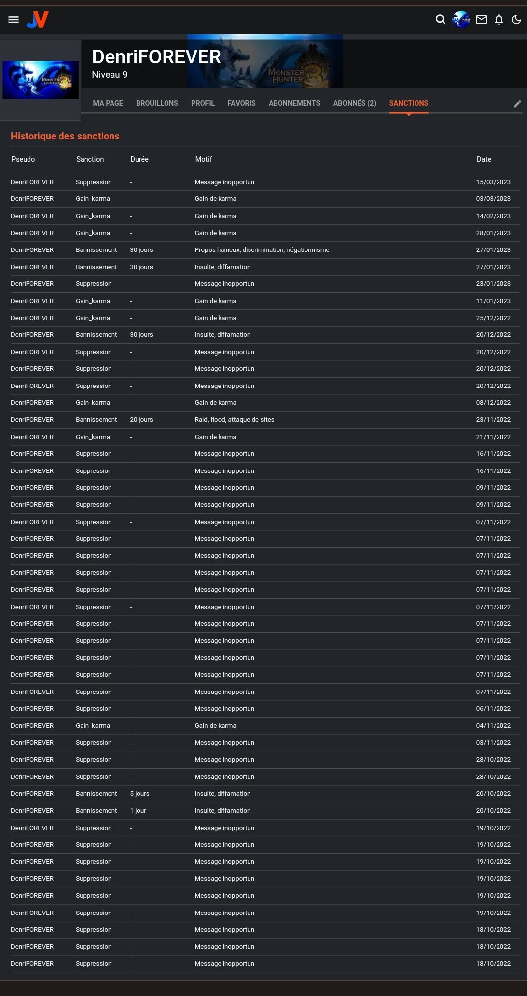Click the Monster Hunter profile avatar thumbnail

(x=40, y=80)
